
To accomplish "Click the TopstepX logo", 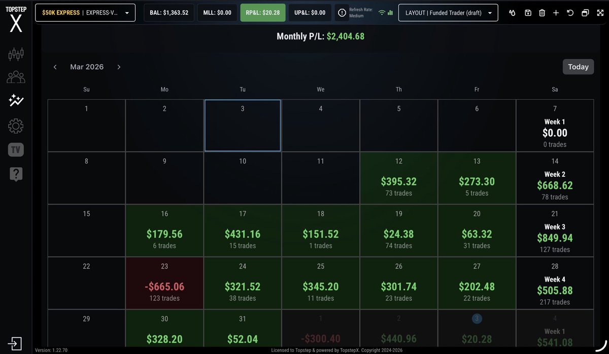I will coord(16,20).
